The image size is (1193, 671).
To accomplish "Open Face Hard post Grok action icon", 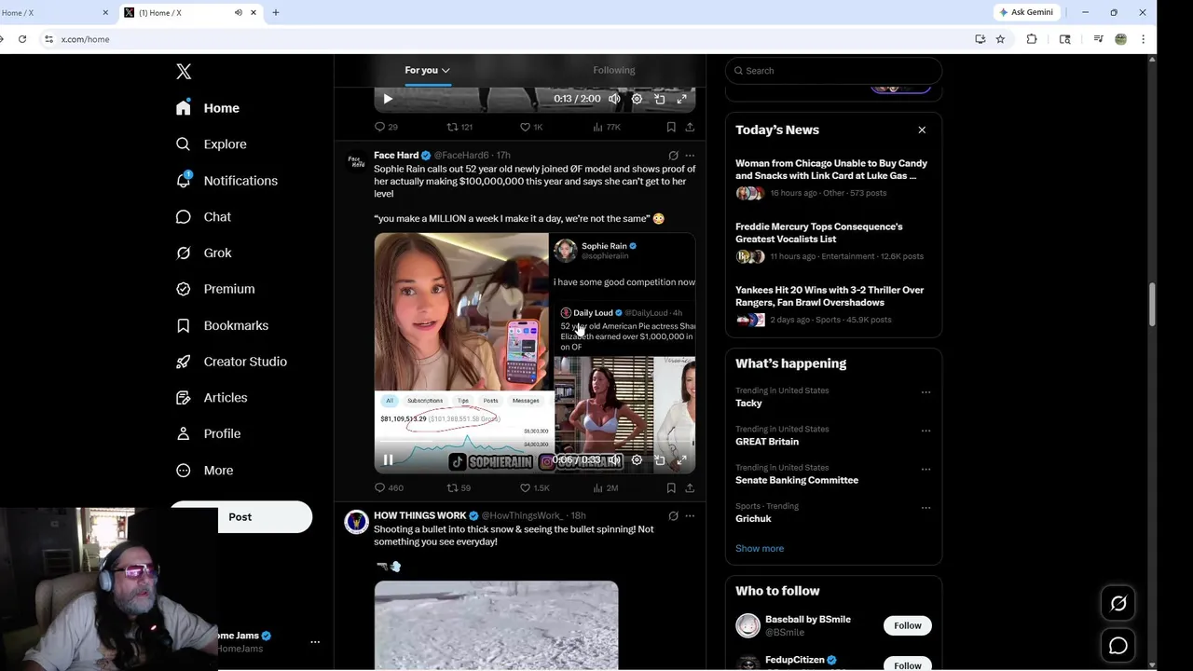I will pyautogui.click(x=673, y=156).
